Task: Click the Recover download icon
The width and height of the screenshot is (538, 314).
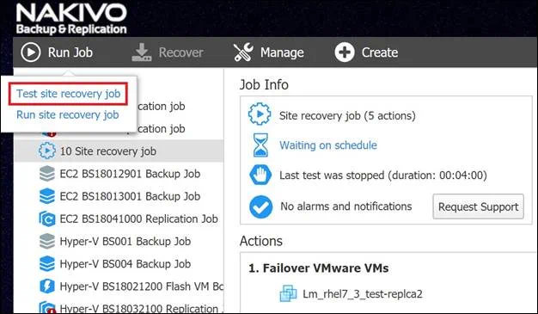Action: (141, 52)
